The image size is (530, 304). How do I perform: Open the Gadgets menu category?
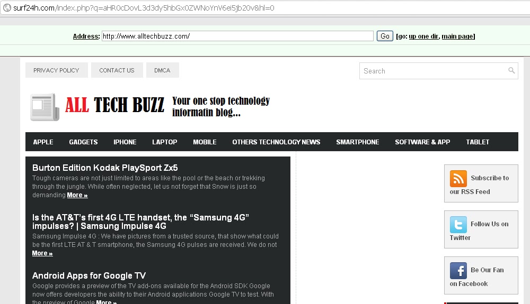point(84,142)
